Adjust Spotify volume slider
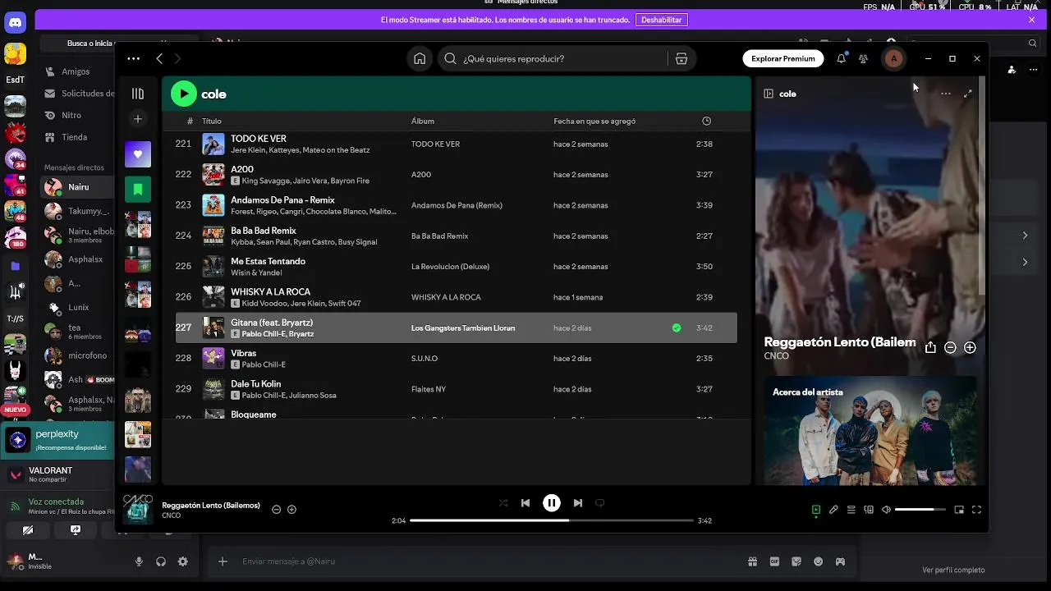This screenshot has height=591, width=1051. [920, 510]
